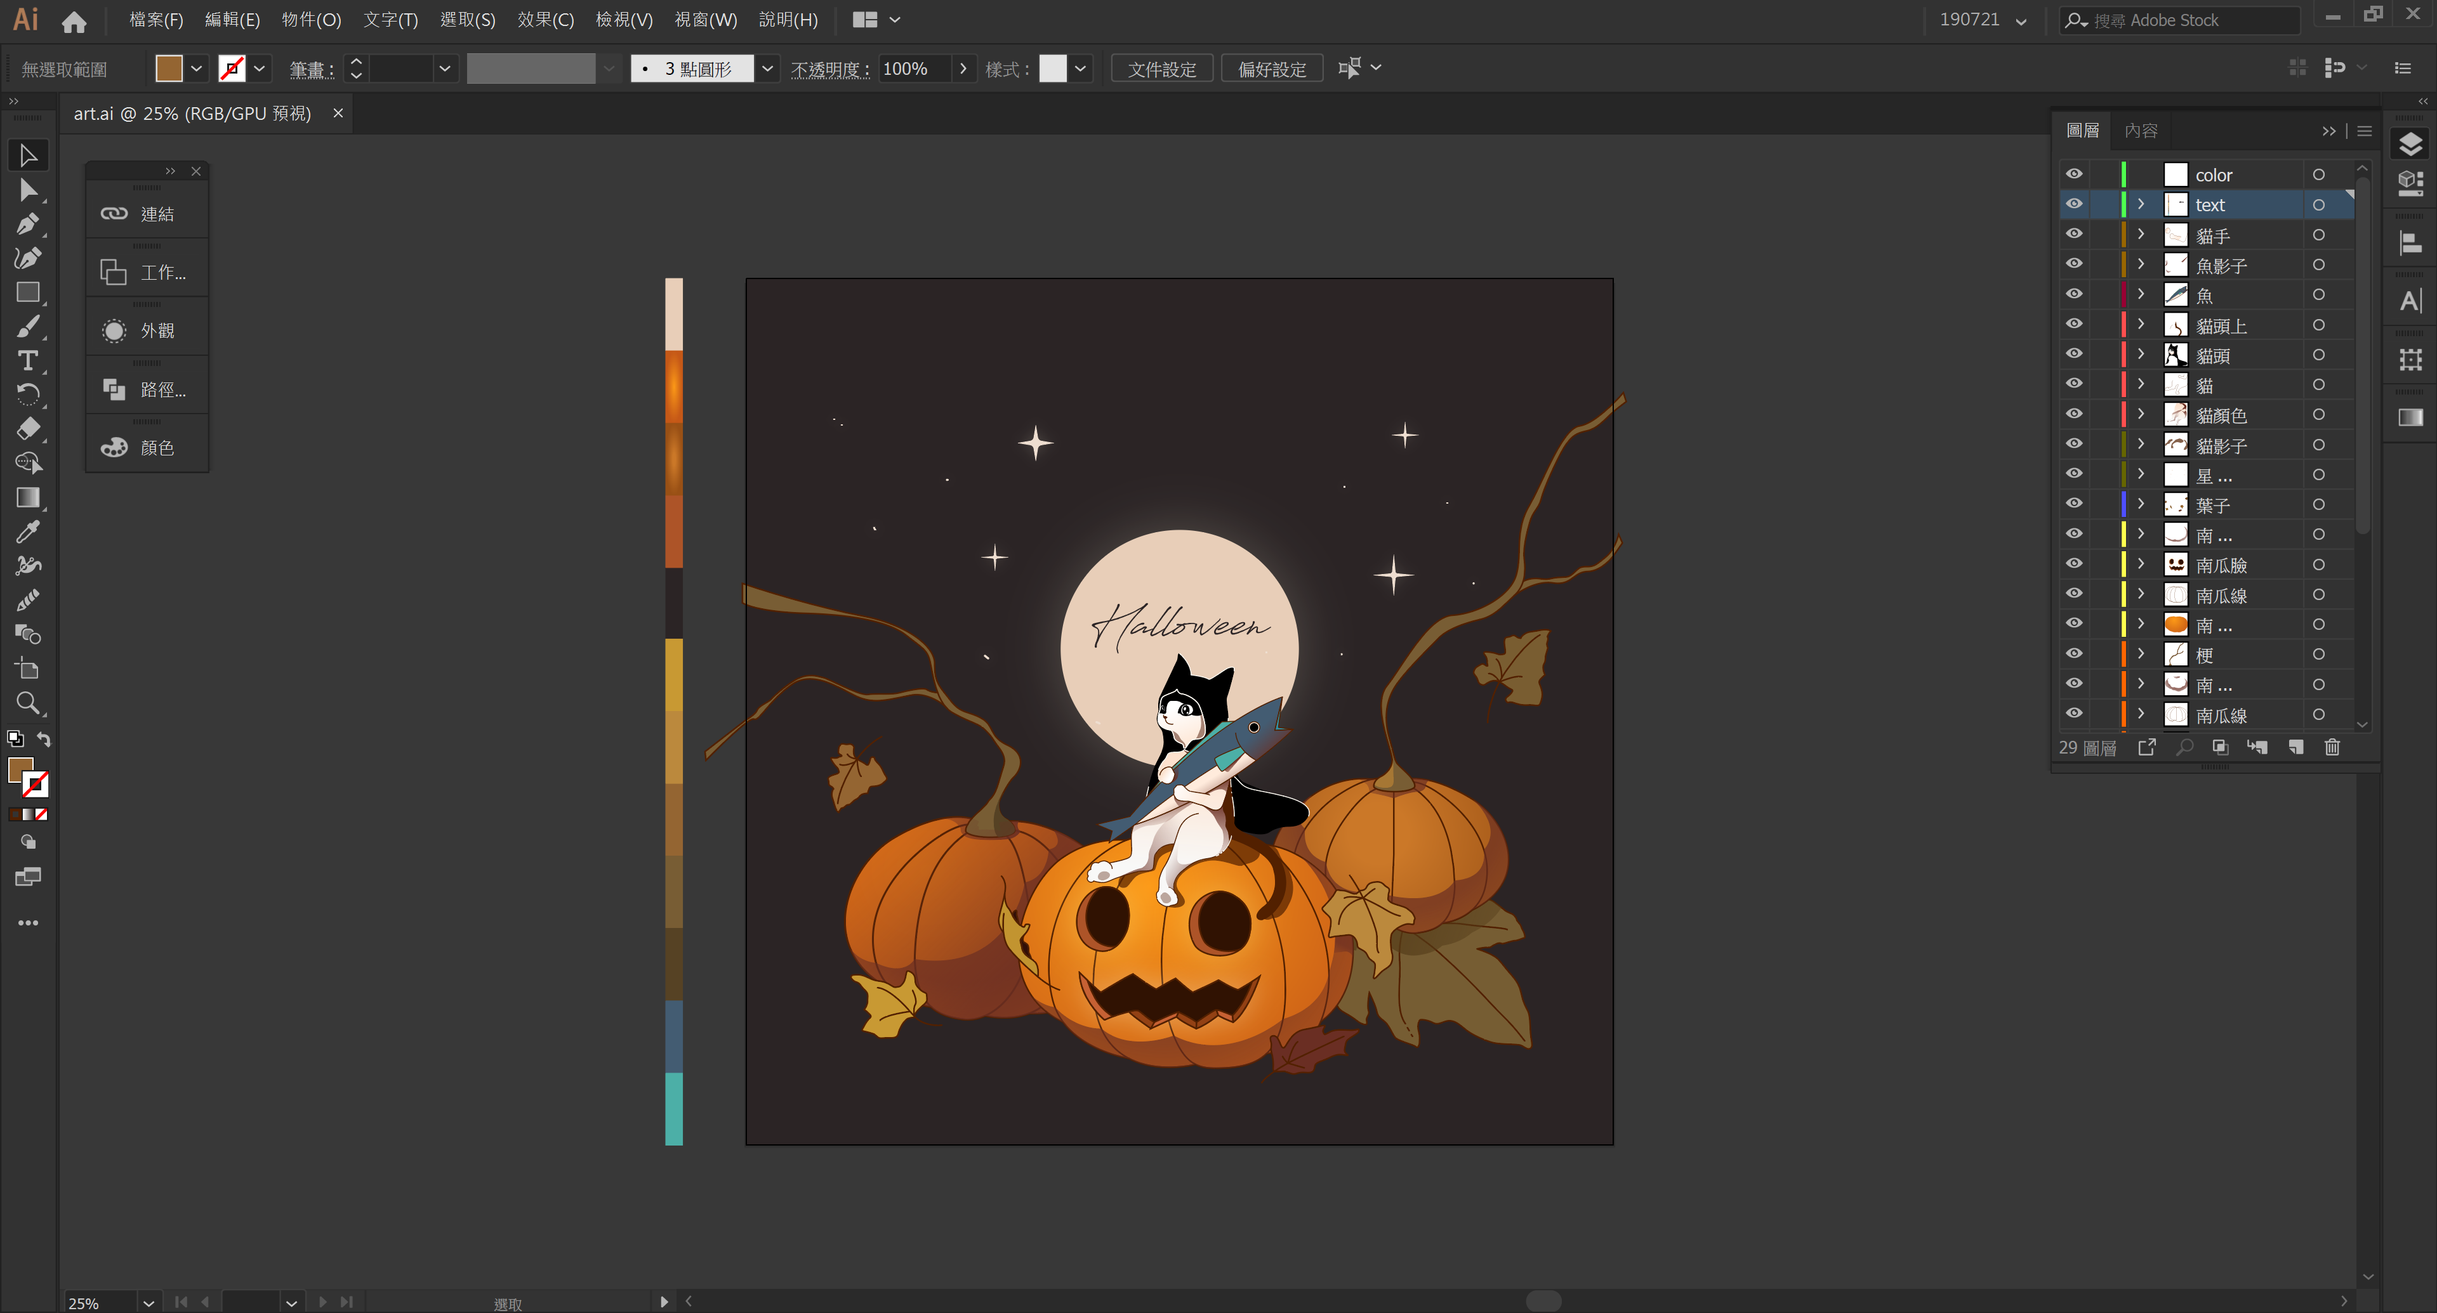
Task: Hide the 葉子 layer
Action: click(2074, 504)
